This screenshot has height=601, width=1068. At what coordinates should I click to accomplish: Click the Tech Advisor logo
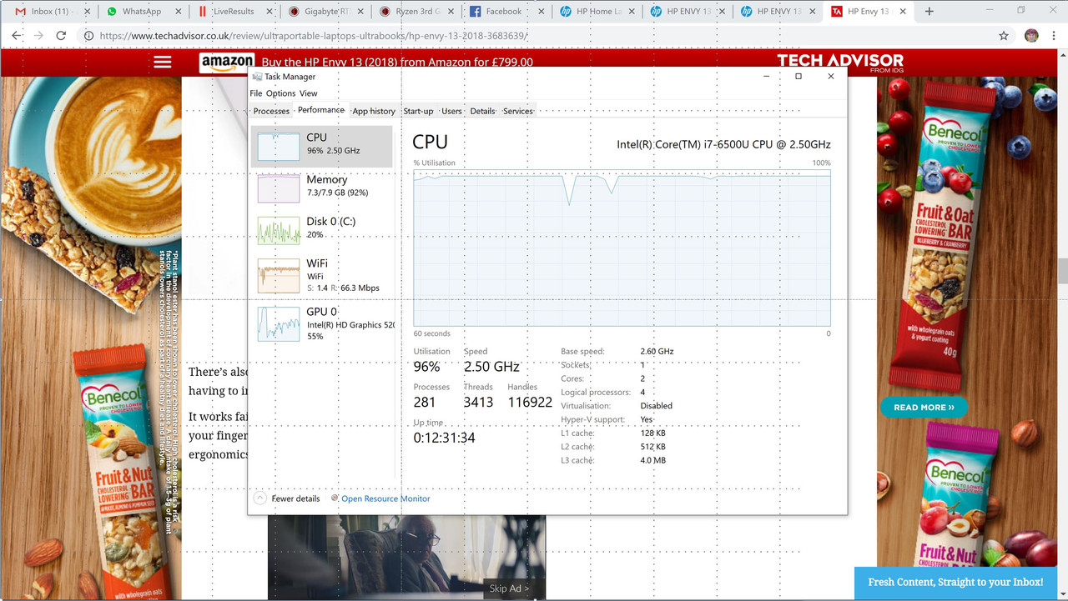[840, 62]
